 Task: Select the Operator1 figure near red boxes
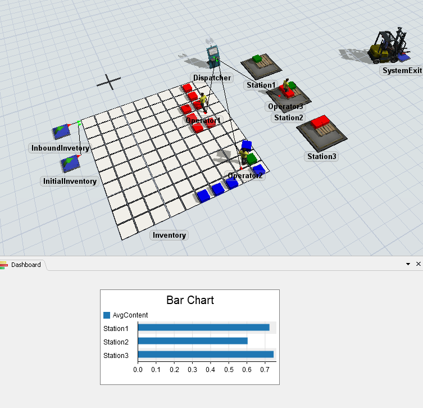point(203,102)
